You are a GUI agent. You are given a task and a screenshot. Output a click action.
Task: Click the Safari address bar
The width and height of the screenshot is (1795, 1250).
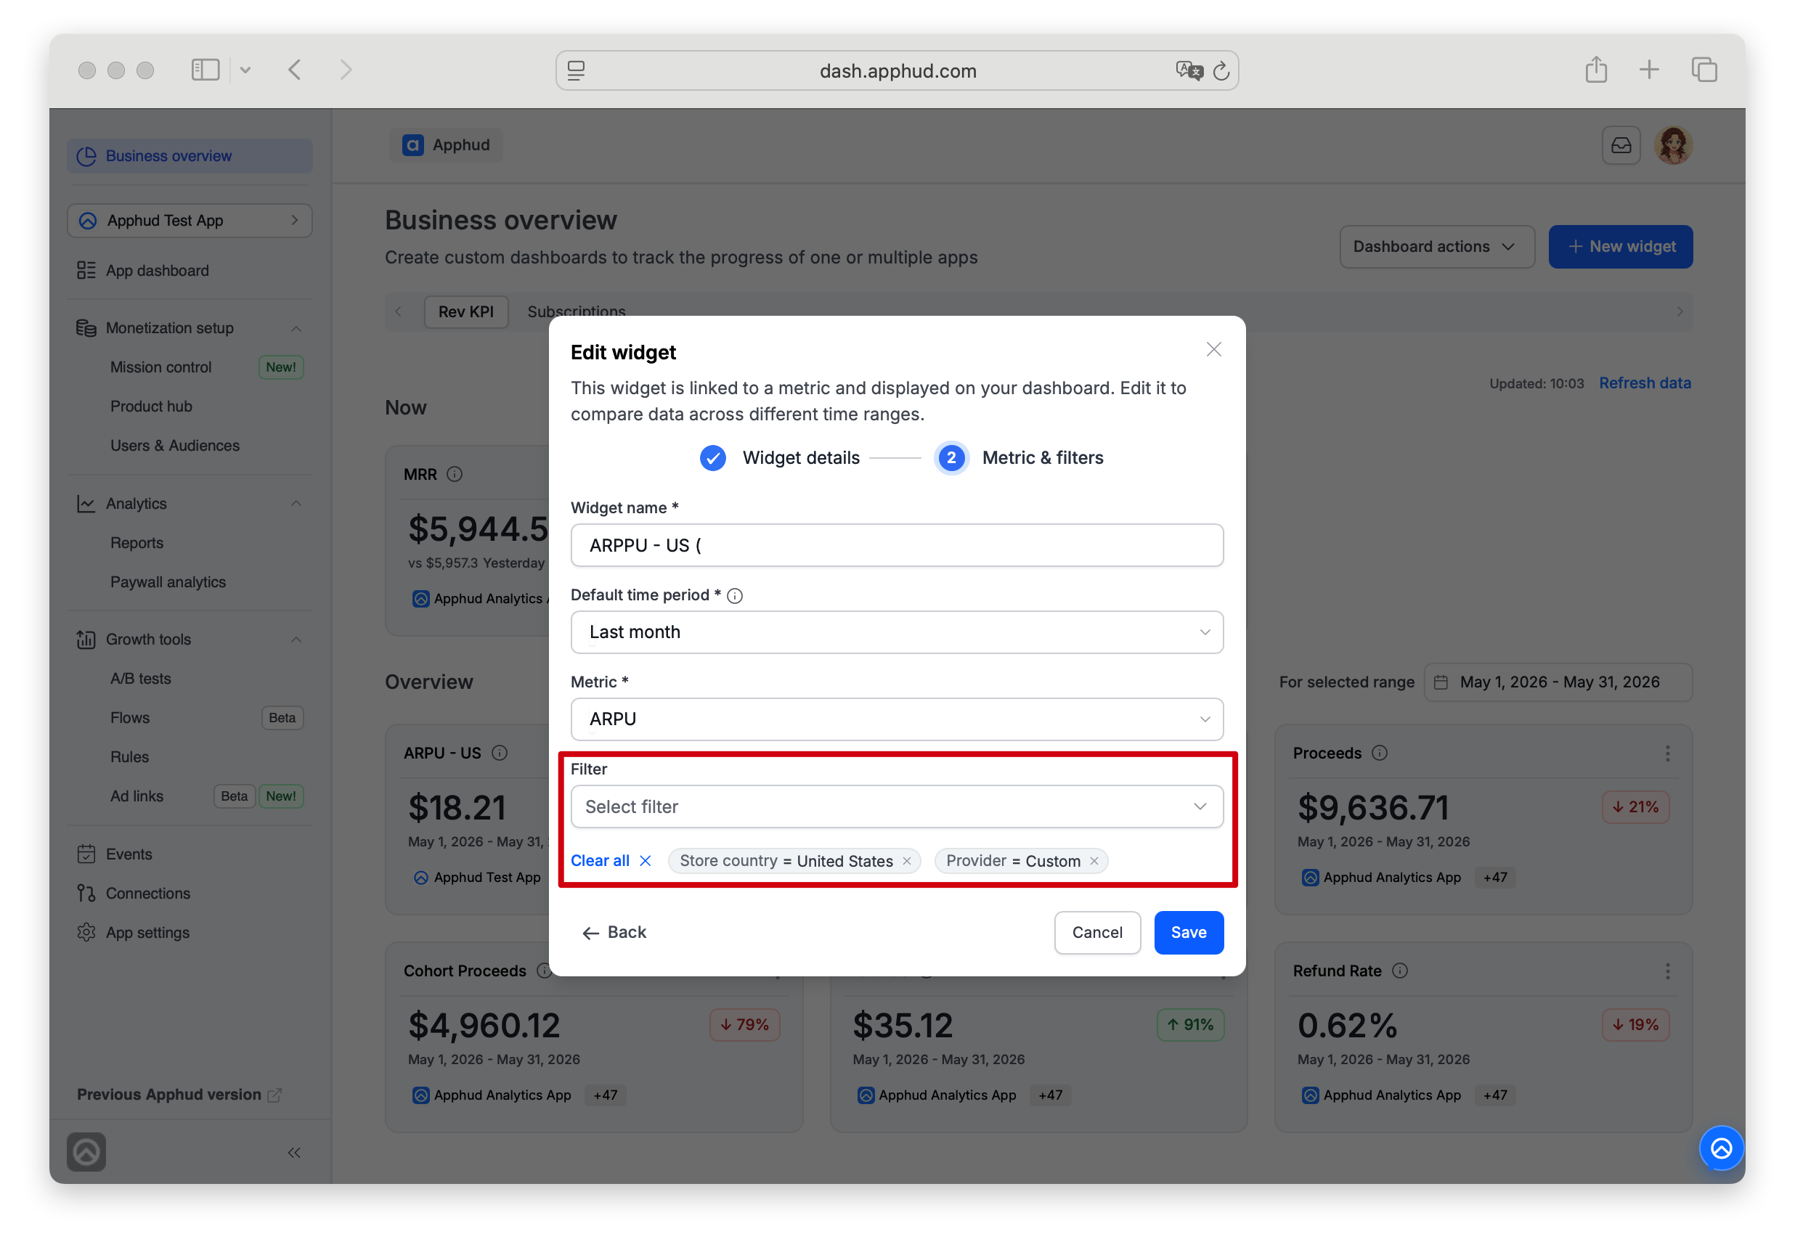(897, 70)
